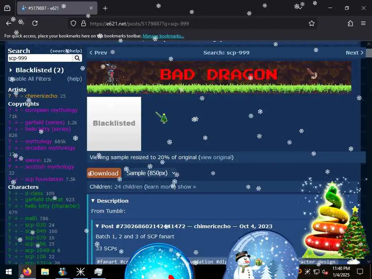
Task: Collapse the Post #730268602142441472 quote block
Action: coord(184,226)
